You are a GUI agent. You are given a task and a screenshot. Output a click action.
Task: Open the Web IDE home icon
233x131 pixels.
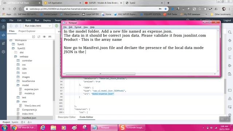[3, 27]
